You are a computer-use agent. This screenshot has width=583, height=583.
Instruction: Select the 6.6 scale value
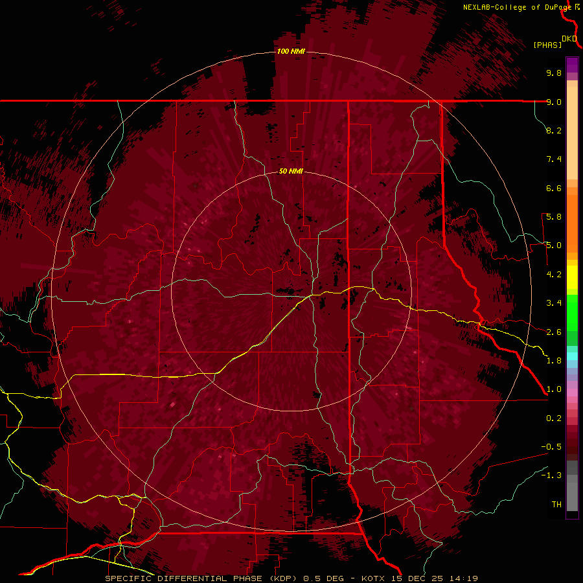[x=554, y=188]
